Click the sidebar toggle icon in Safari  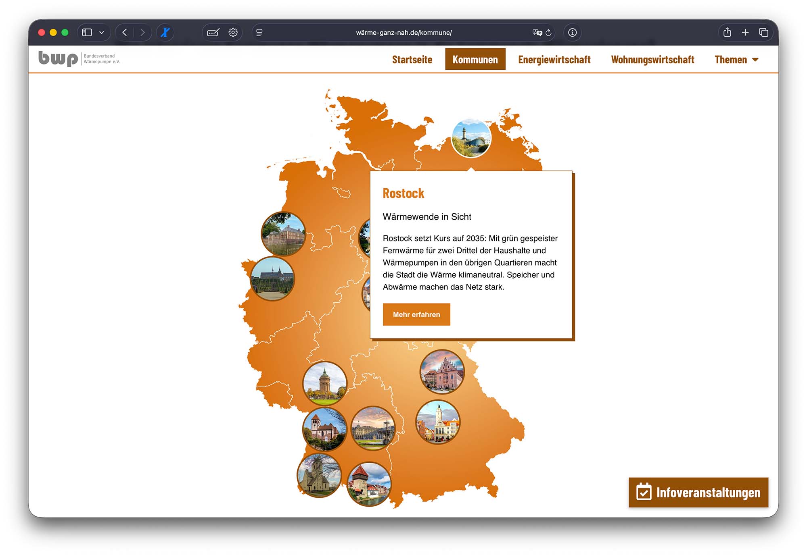[87, 33]
